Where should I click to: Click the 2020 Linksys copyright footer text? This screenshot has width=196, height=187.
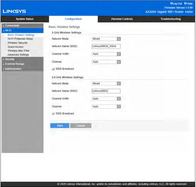(x=122, y=184)
